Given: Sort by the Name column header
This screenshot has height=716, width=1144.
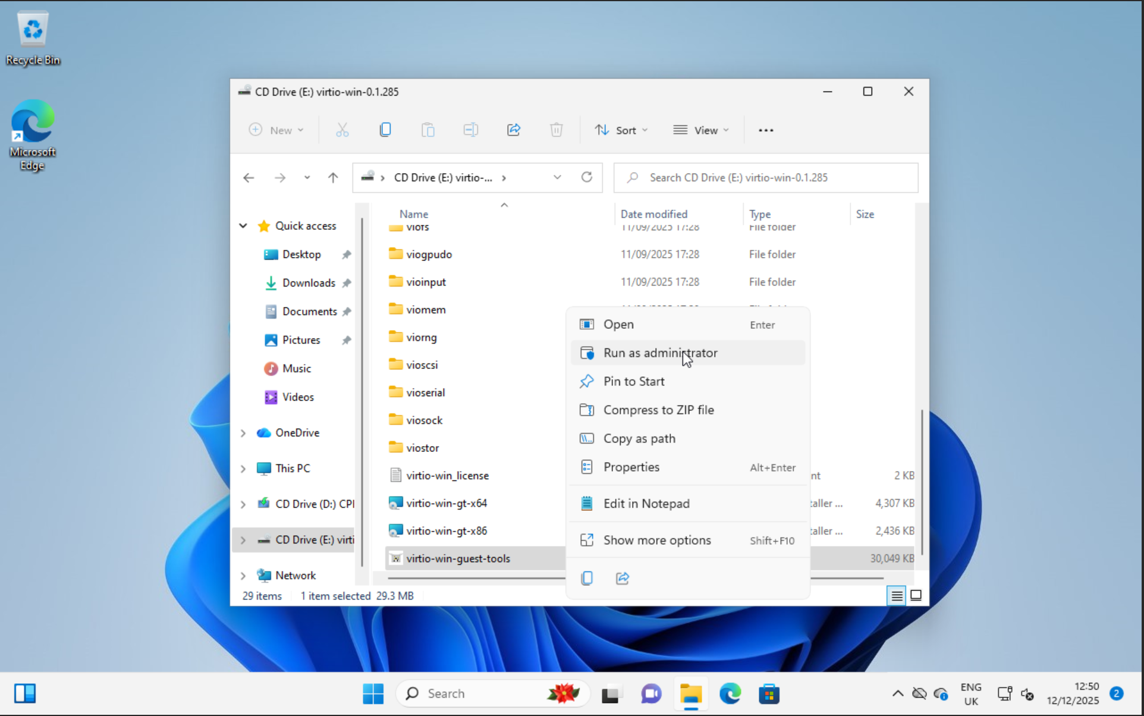Looking at the screenshot, I should point(414,214).
